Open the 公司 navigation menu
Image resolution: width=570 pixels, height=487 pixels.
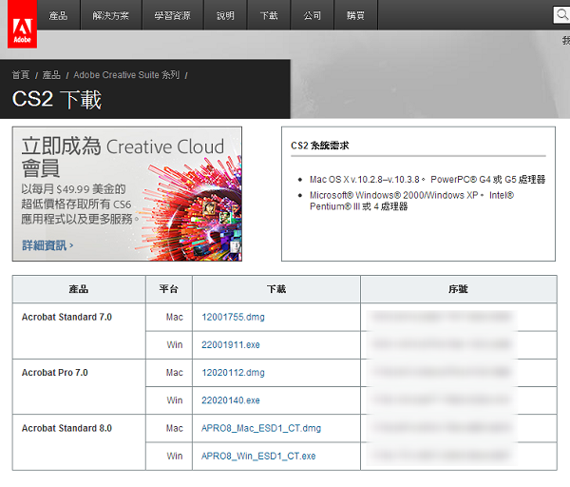313,15
